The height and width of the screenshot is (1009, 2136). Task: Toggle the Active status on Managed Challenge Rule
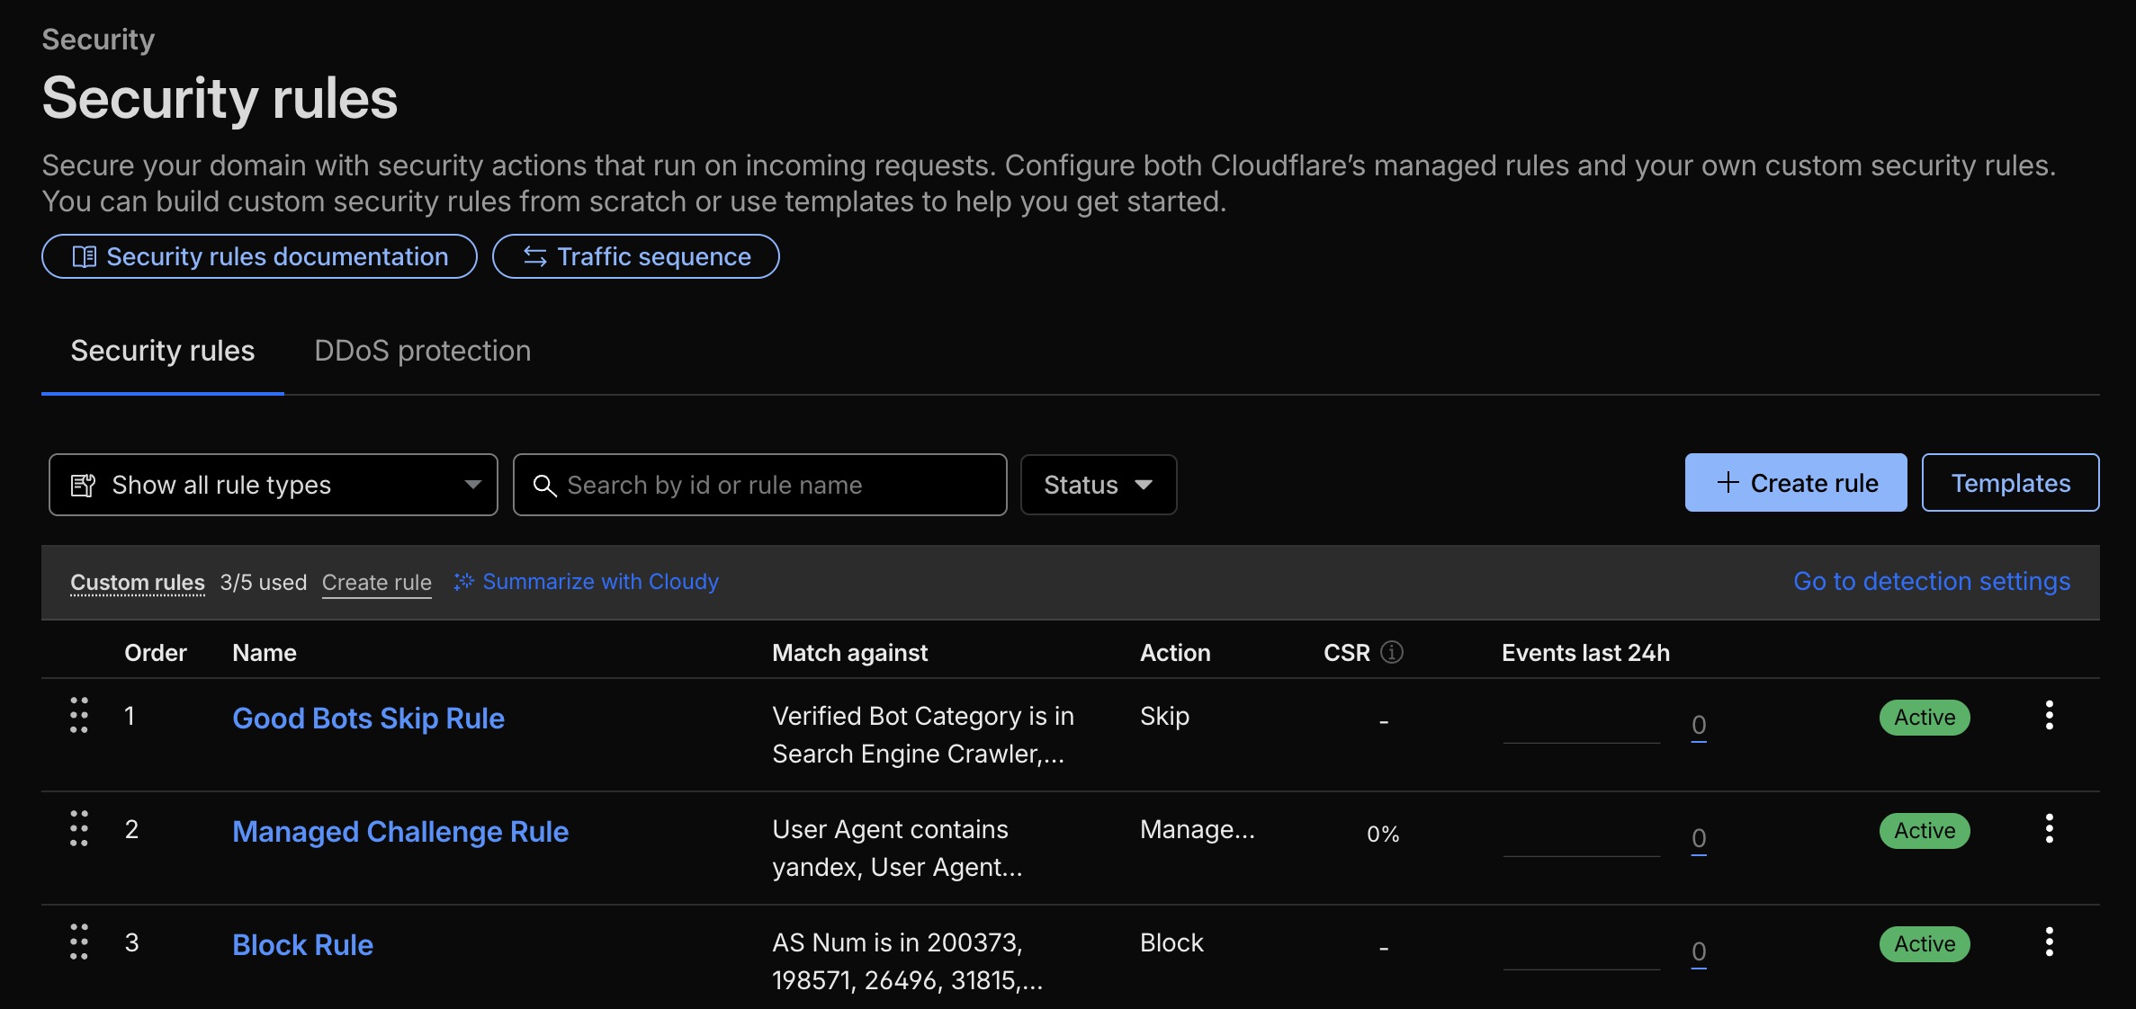pyautogui.click(x=1924, y=830)
